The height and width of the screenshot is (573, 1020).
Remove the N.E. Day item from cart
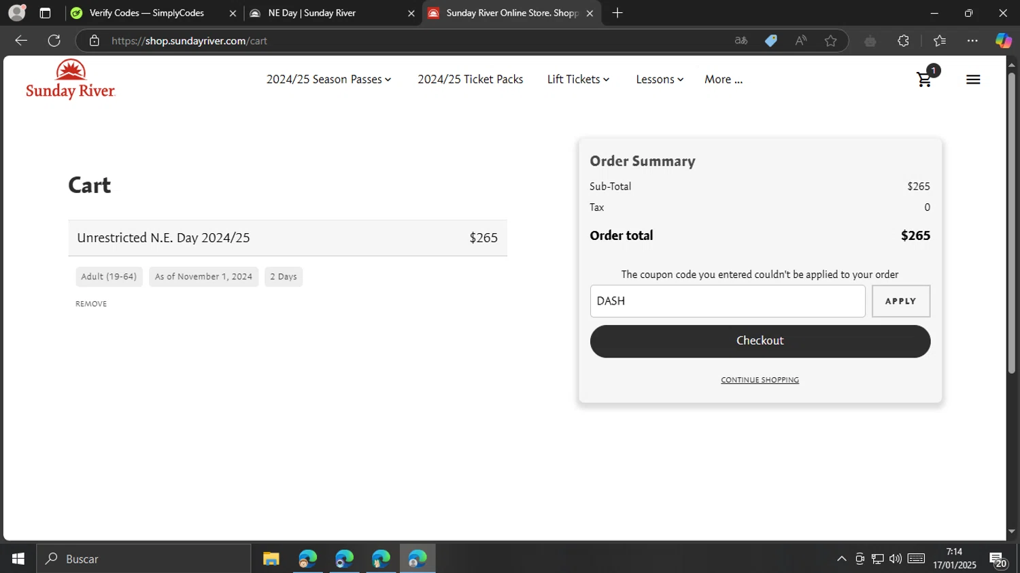click(91, 304)
